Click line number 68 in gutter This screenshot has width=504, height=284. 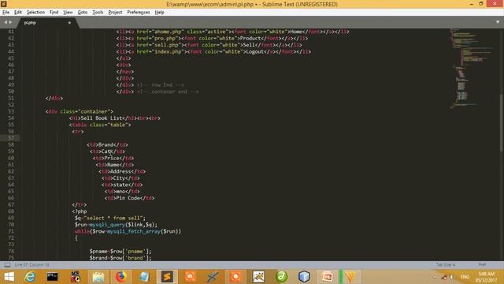click(x=11, y=211)
